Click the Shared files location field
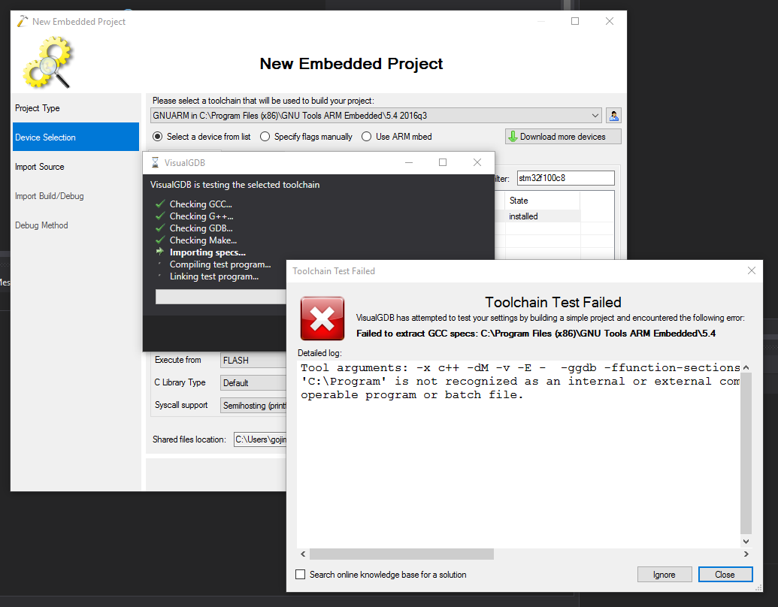This screenshot has width=778, height=607. coord(260,439)
